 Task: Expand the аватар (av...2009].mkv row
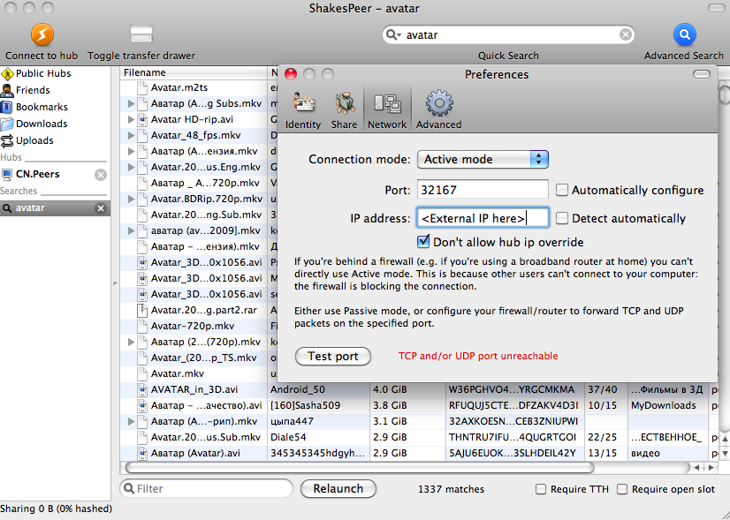[132, 230]
